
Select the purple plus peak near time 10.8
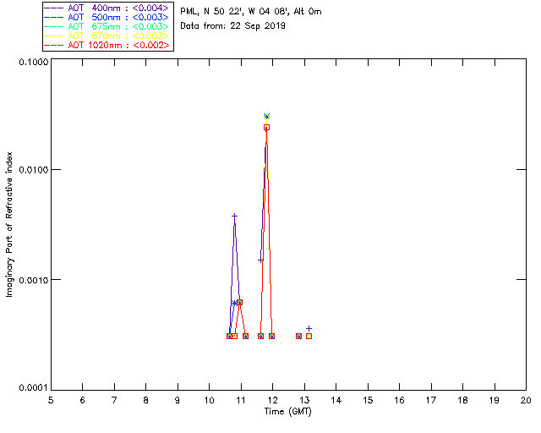pos(235,216)
